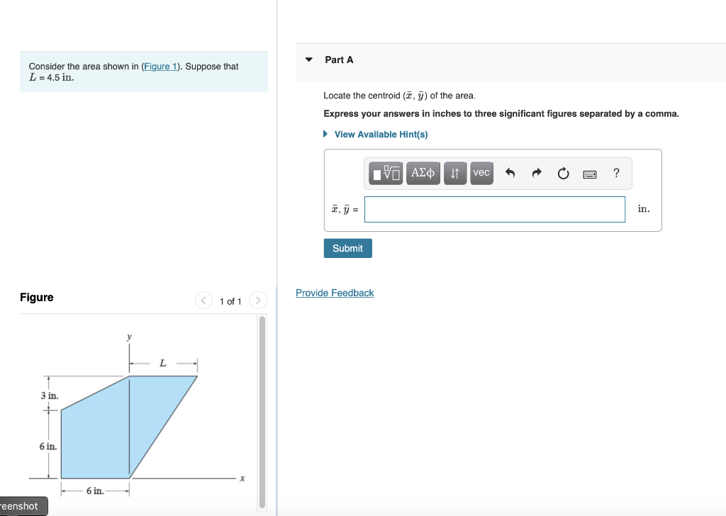Click inside the x,y answer input box
This screenshot has height=516, width=726.
pyautogui.click(x=494, y=209)
